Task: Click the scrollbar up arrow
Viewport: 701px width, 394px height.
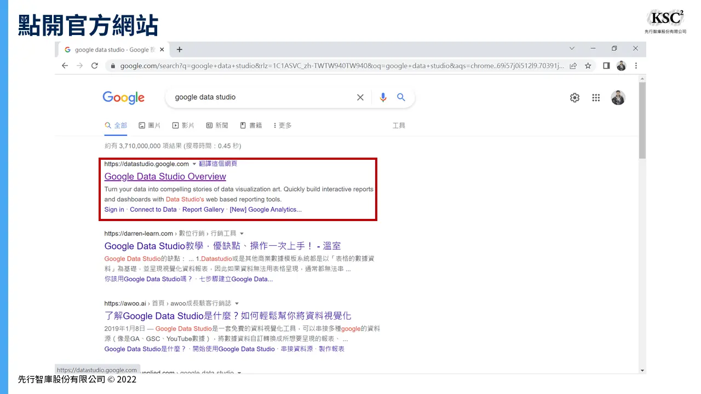Action: click(x=642, y=78)
